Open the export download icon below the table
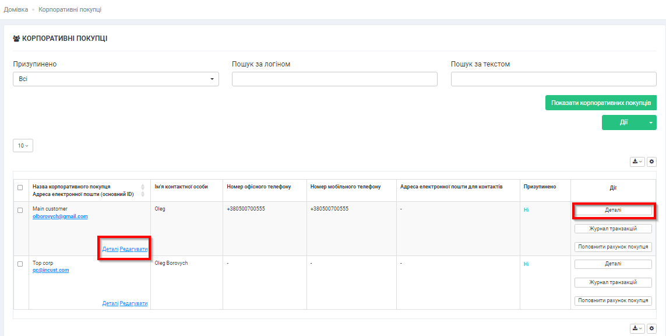The height and width of the screenshot is (336, 666). click(x=637, y=329)
